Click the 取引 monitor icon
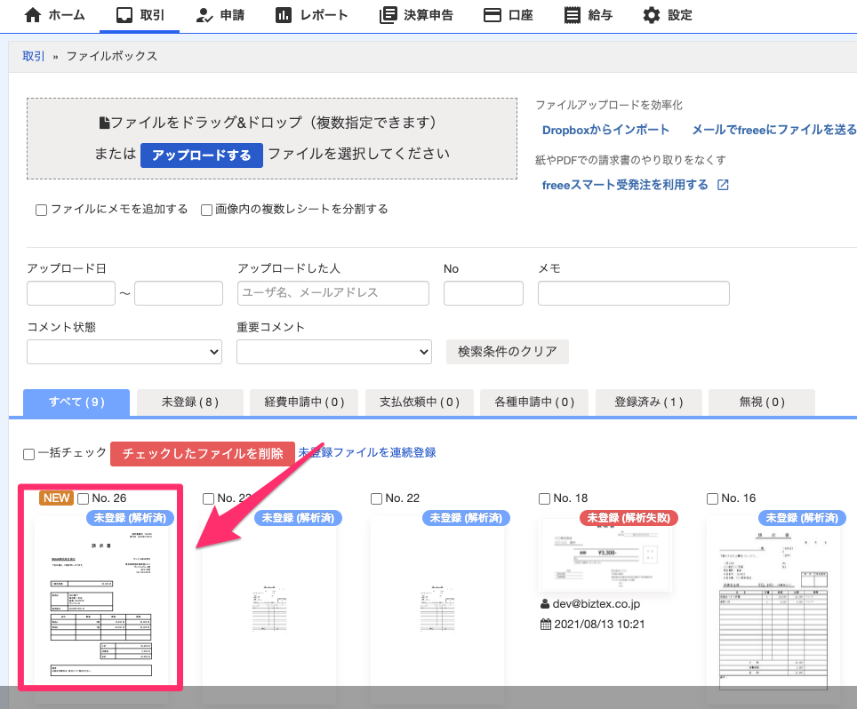The height and width of the screenshot is (709, 857). (x=124, y=15)
